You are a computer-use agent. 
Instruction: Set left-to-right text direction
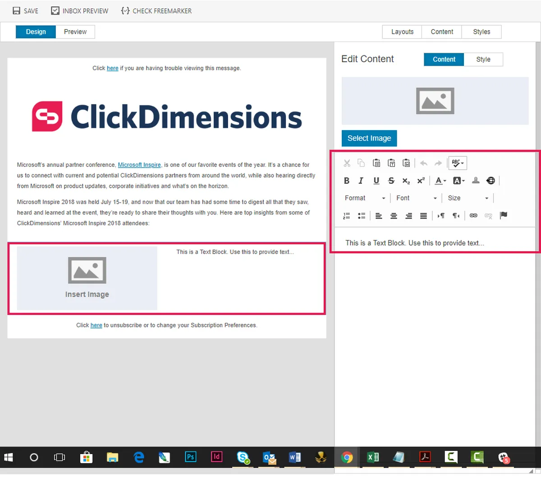click(x=441, y=216)
